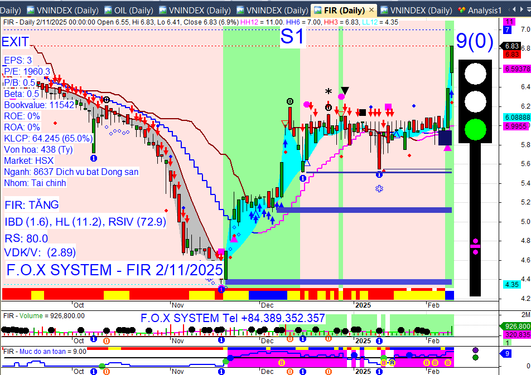Click the F.O.X SYSTEM Tel phone text
Viewport: 531px width, 375px height.
(x=233, y=318)
